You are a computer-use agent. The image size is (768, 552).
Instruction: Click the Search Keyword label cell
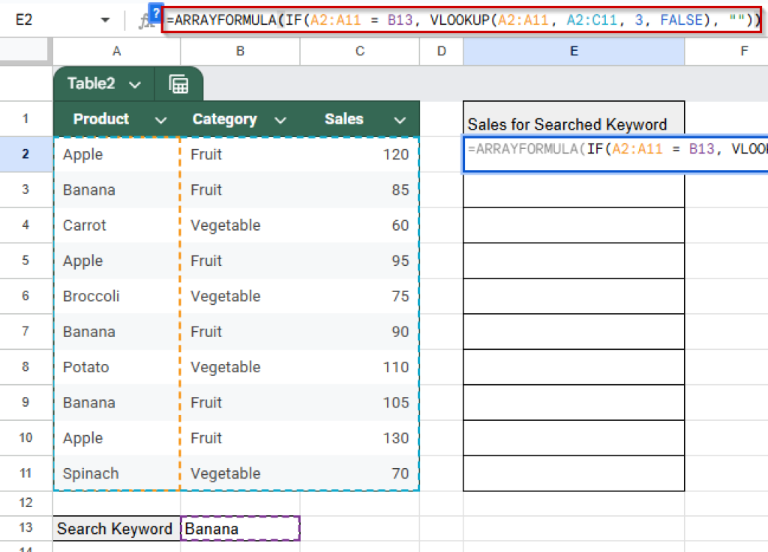pos(114,528)
